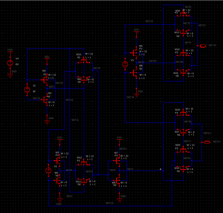The height and width of the screenshot is (213, 223).
Task: Click the NET23 net label
Action: click(x=89, y=172)
